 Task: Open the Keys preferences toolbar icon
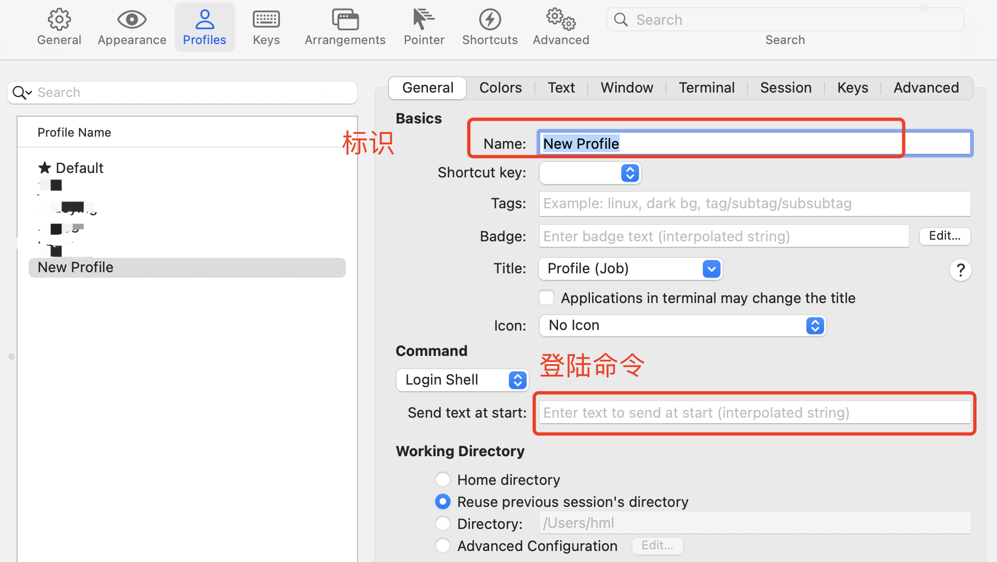point(266,27)
